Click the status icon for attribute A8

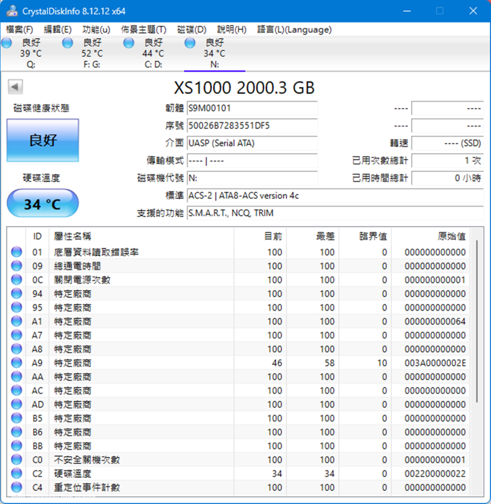(x=16, y=349)
